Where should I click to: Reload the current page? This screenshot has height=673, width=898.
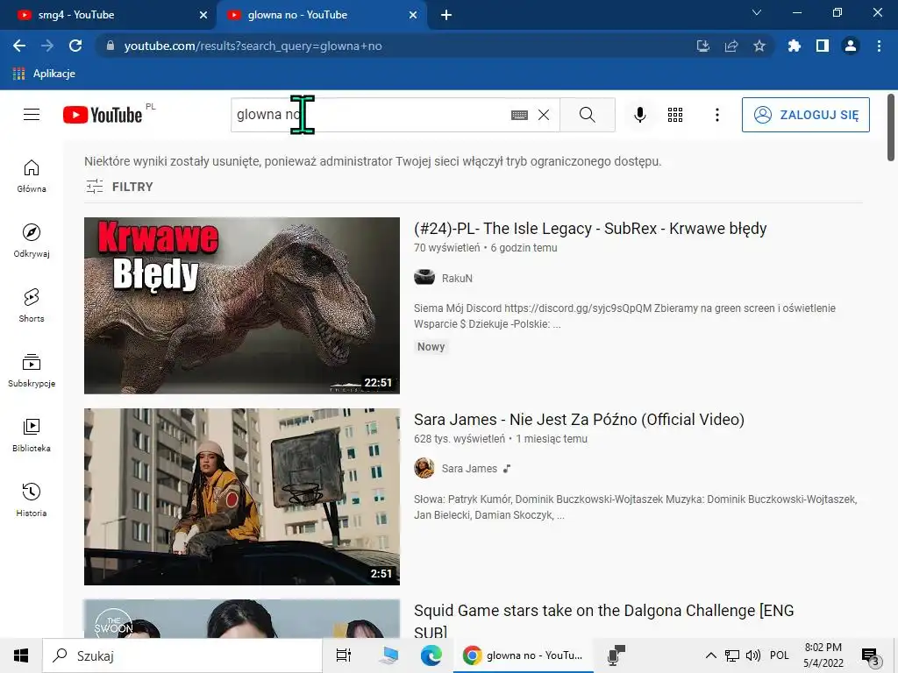tap(75, 46)
